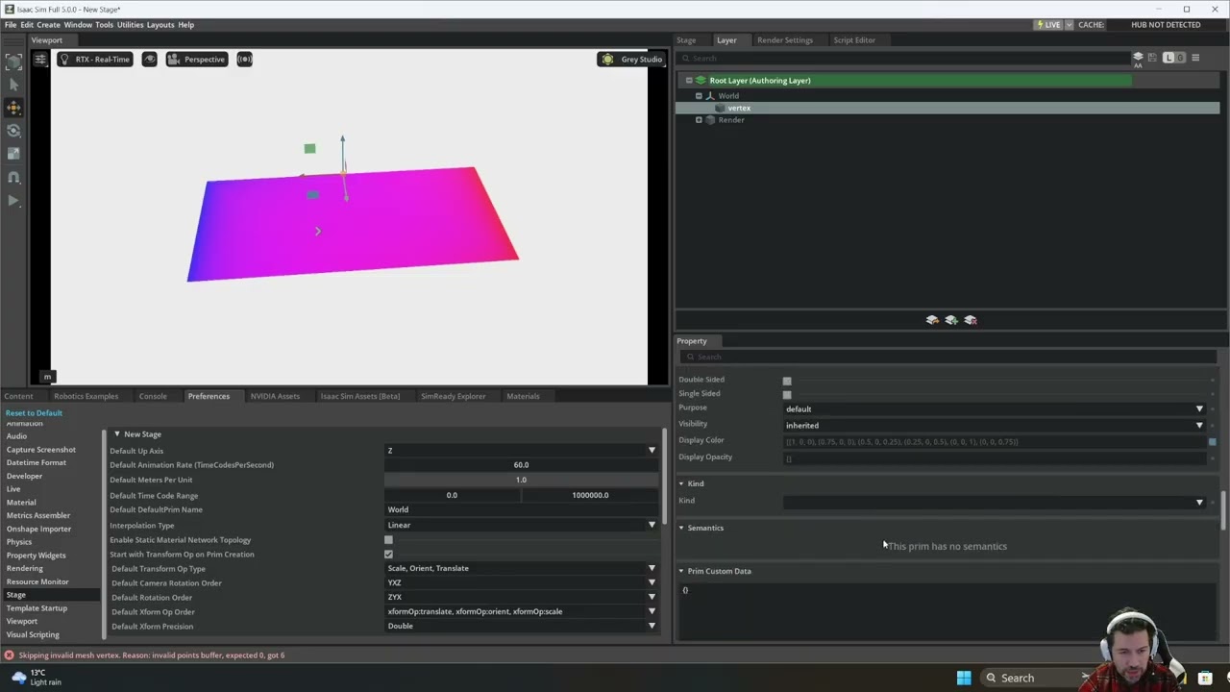Select the selection arrow tool

click(x=13, y=85)
